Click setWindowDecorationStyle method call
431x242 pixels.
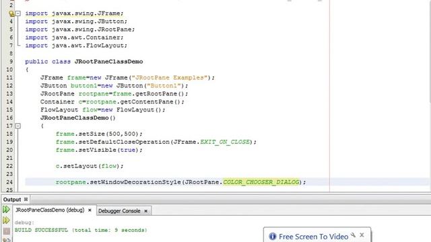click(x=135, y=182)
